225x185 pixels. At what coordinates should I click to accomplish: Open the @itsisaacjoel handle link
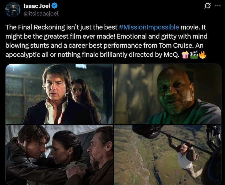click(x=41, y=13)
